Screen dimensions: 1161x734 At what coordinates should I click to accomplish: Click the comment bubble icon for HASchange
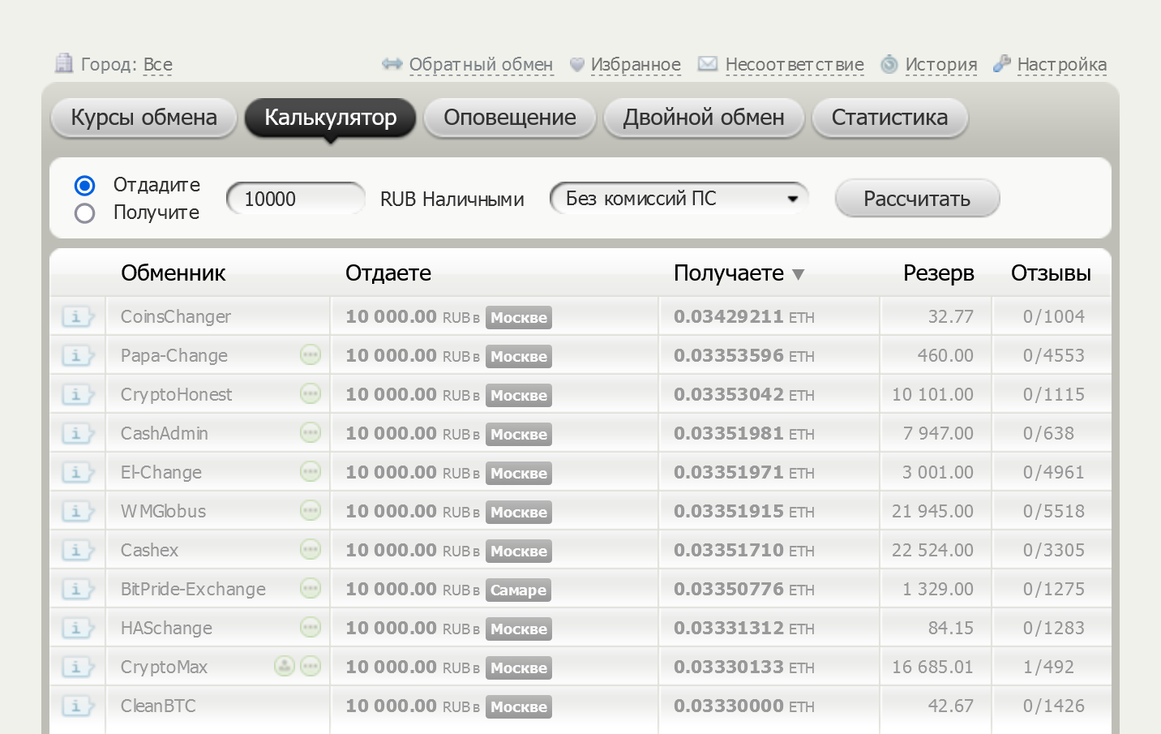[311, 627]
